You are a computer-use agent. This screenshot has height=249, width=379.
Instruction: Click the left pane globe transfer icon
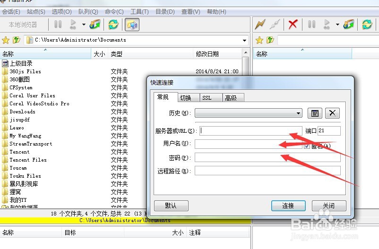(95, 24)
